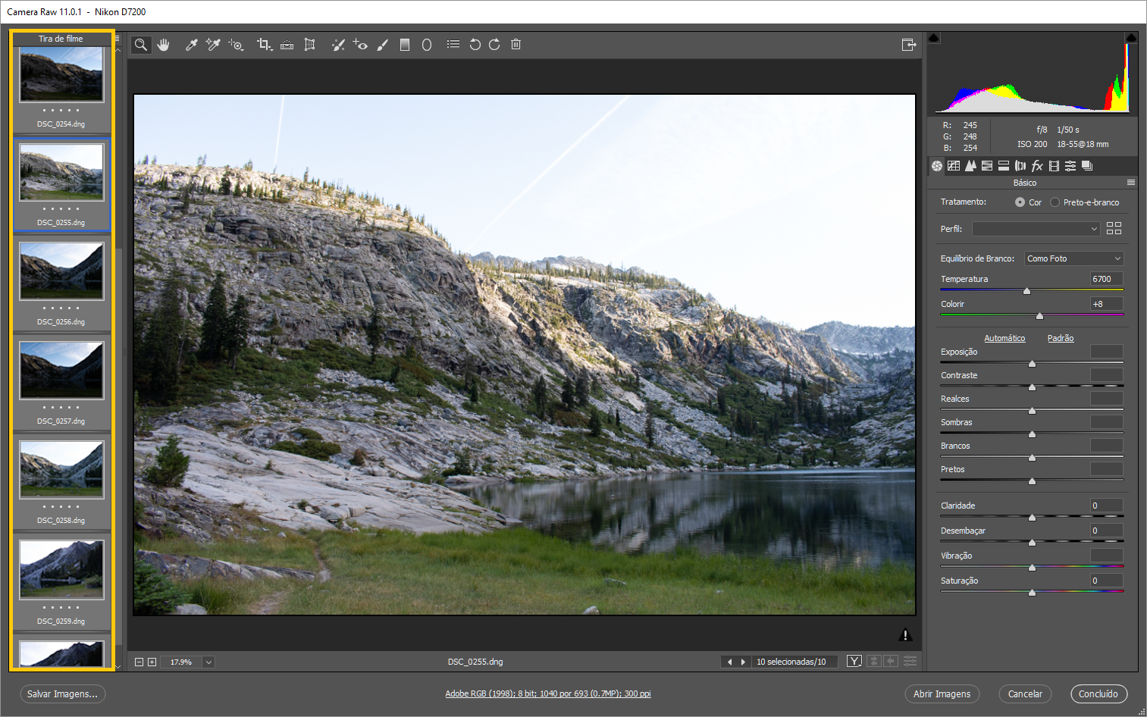Open the Básico adjustments panel
The height and width of the screenshot is (717, 1147).
coord(936,165)
